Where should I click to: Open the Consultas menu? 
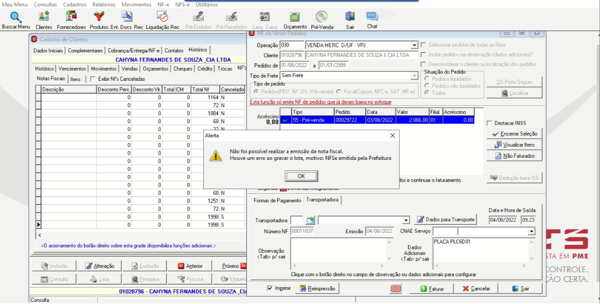click(45, 5)
